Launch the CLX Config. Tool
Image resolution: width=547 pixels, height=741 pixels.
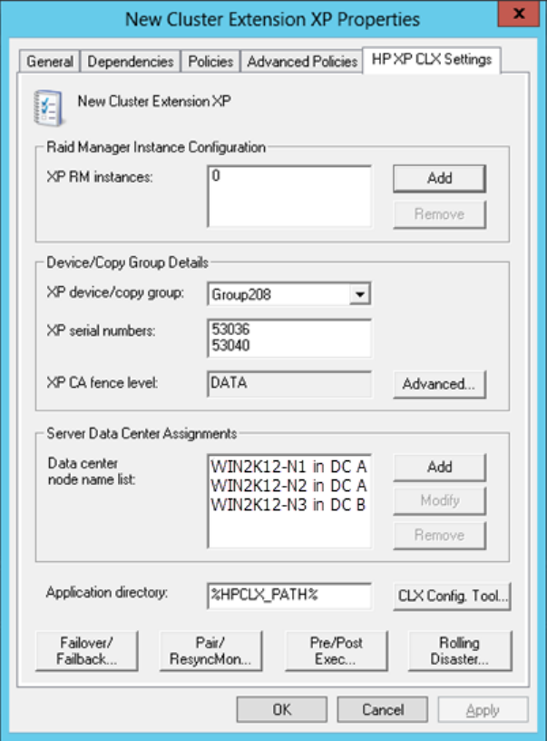[x=452, y=596]
